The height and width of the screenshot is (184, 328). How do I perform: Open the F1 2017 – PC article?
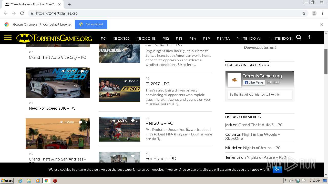click(x=158, y=84)
